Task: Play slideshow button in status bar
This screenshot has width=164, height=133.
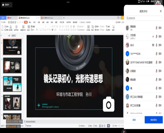Action: [x=108, y=126]
